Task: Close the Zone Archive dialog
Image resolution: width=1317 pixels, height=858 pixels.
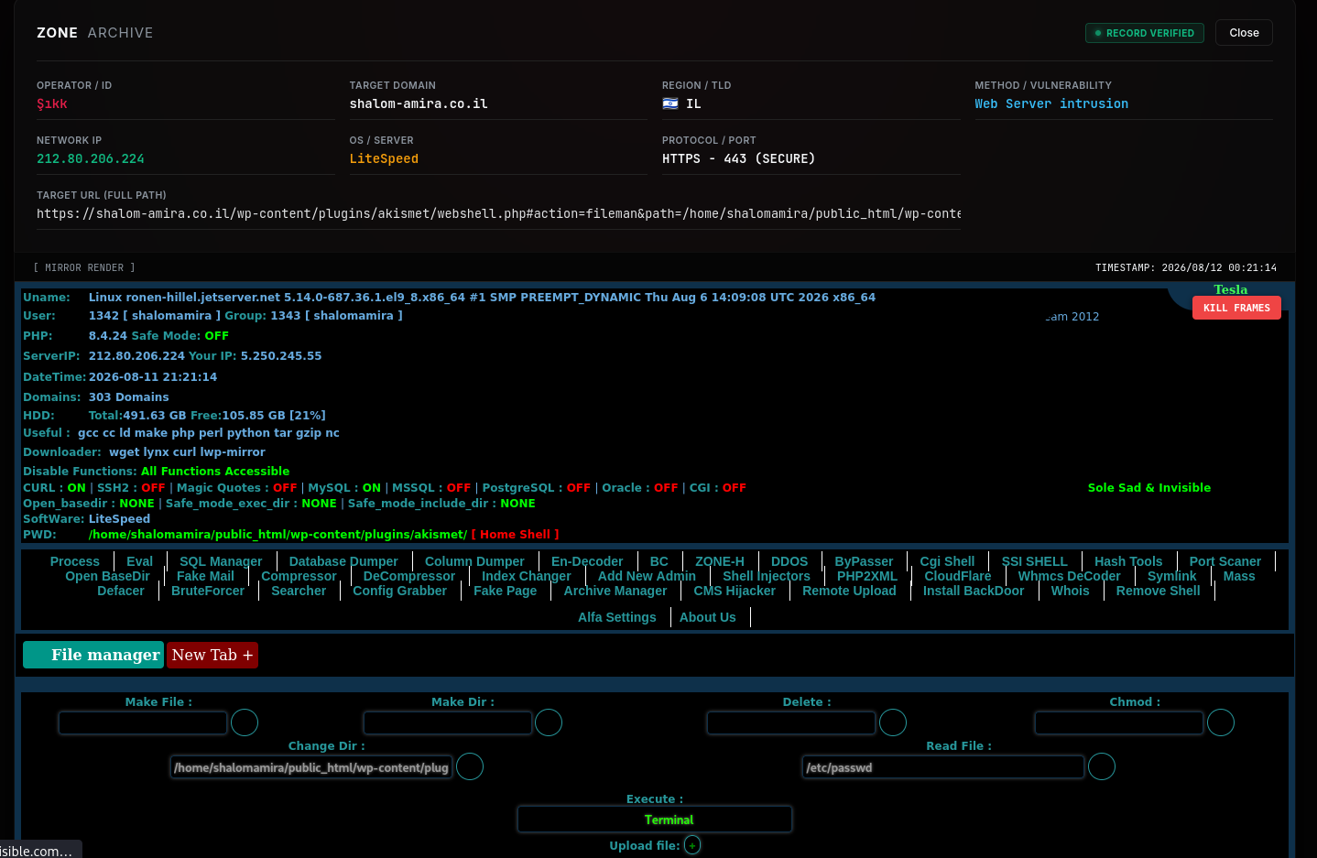Action: (1244, 33)
